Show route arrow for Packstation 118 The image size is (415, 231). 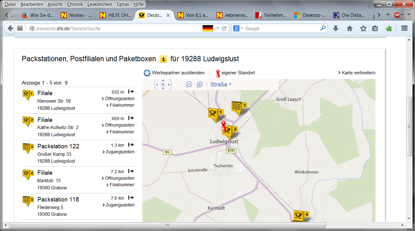pyautogui.click(x=131, y=198)
